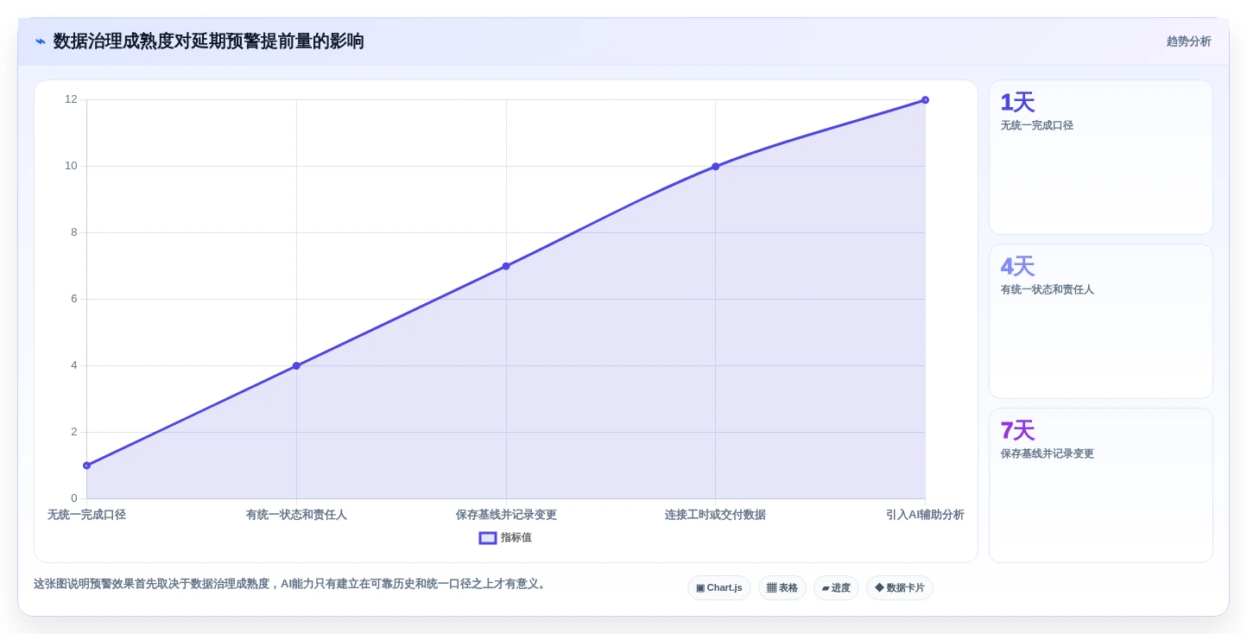Screen dimensions: 1247x634
Task: Click the footer description starting 这张图说明预警效果
Action: [291, 584]
